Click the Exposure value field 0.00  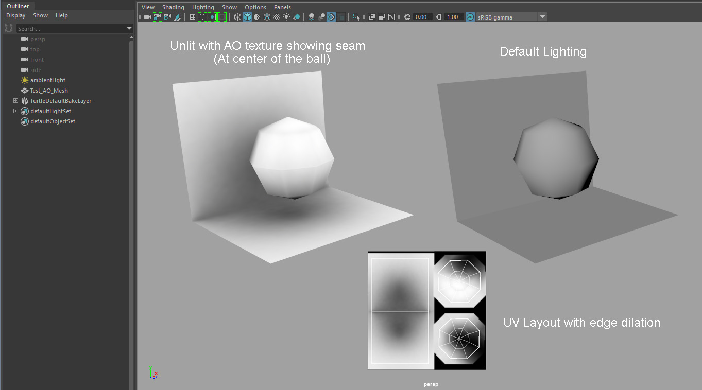click(422, 17)
